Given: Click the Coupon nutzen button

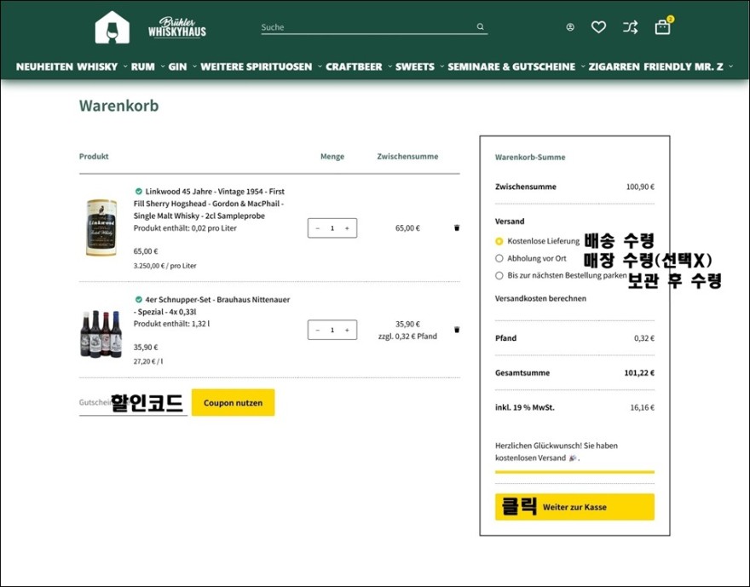Looking at the screenshot, I should [x=233, y=402].
